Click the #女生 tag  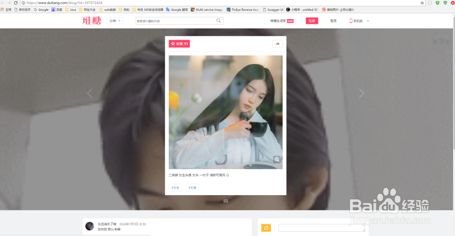(x=175, y=188)
